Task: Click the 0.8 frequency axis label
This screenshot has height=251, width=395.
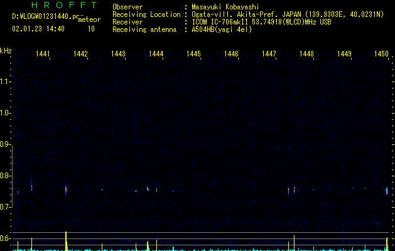Action: click(x=6, y=176)
